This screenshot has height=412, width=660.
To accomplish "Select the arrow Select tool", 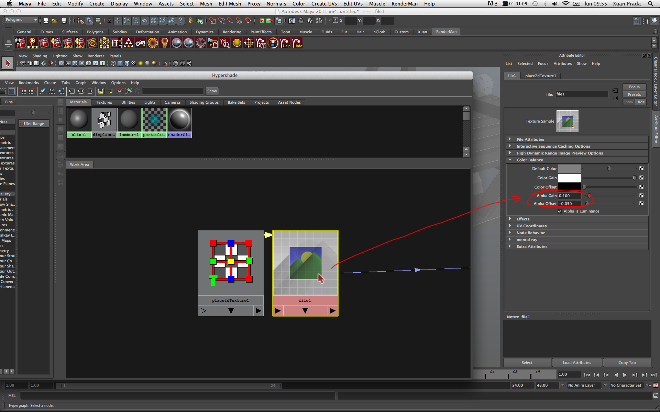I will tap(8, 63).
